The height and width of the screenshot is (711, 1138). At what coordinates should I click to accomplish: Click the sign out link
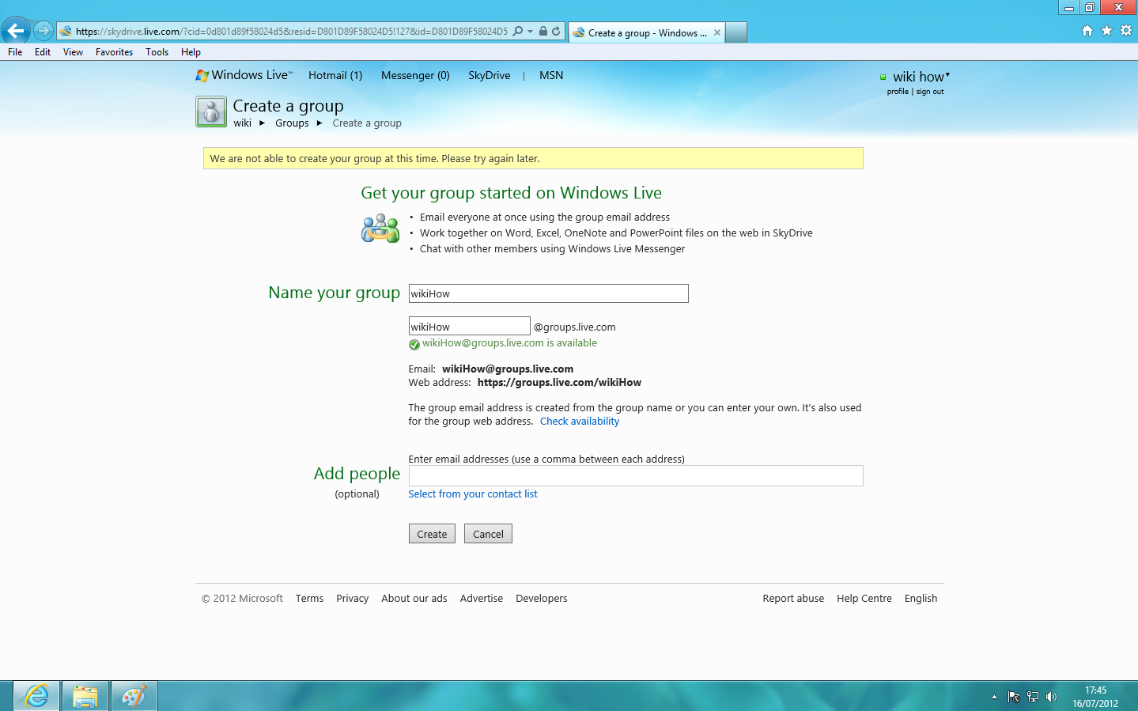(930, 92)
